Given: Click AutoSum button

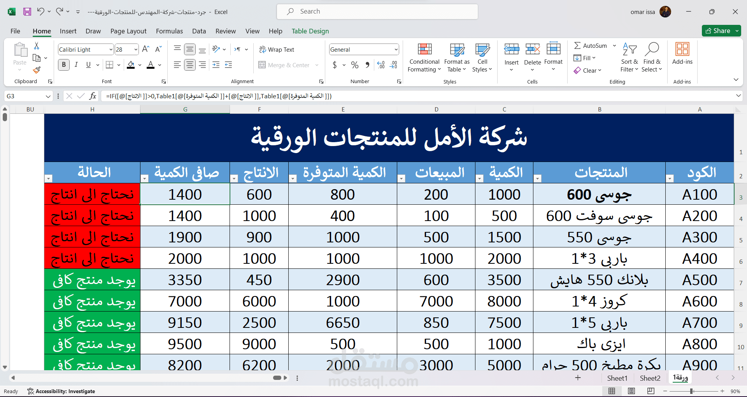Looking at the screenshot, I should (591, 45).
